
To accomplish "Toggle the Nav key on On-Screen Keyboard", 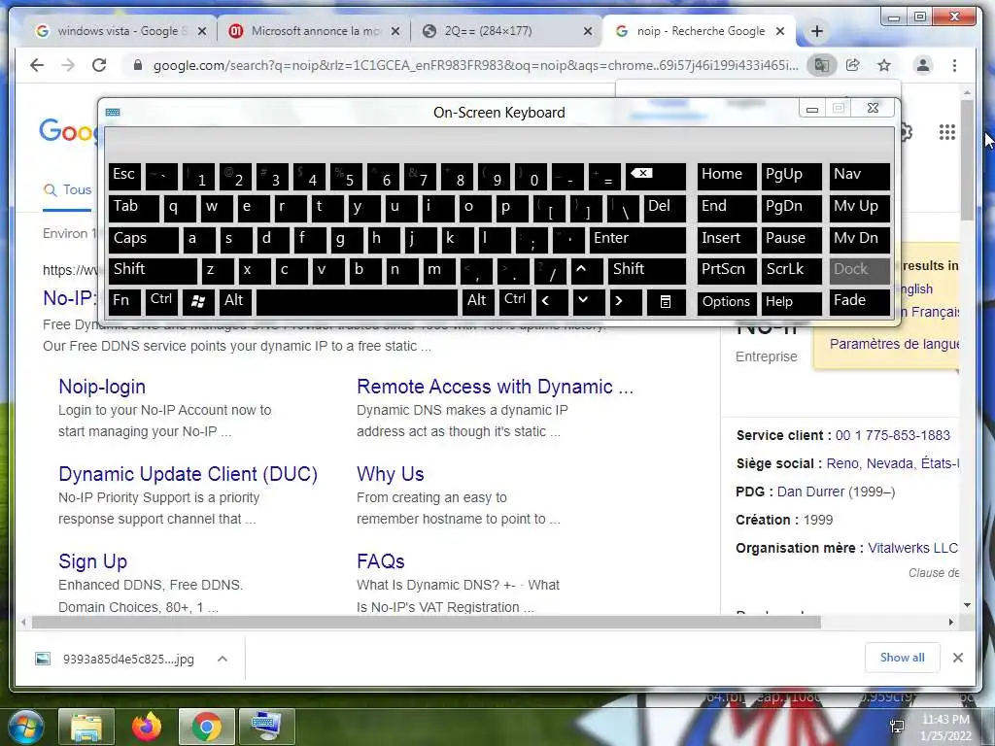I will click(x=859, y=177).
